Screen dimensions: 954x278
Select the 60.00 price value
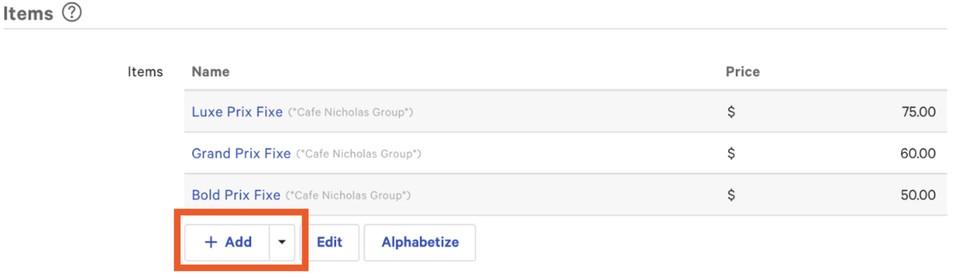click(918, 154)
